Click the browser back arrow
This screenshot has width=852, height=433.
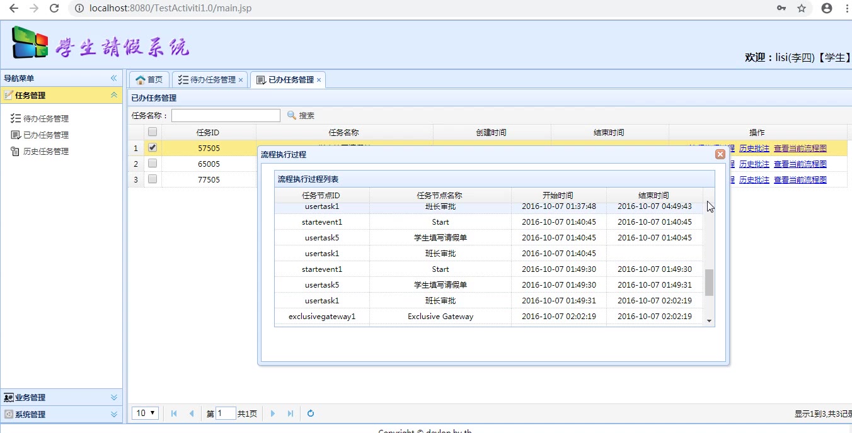pos(13,8)
